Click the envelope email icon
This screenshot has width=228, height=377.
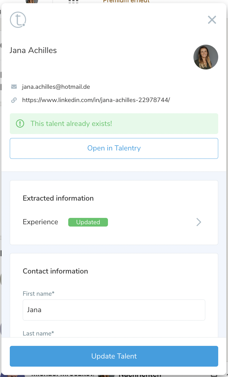[x=14, y=87]
